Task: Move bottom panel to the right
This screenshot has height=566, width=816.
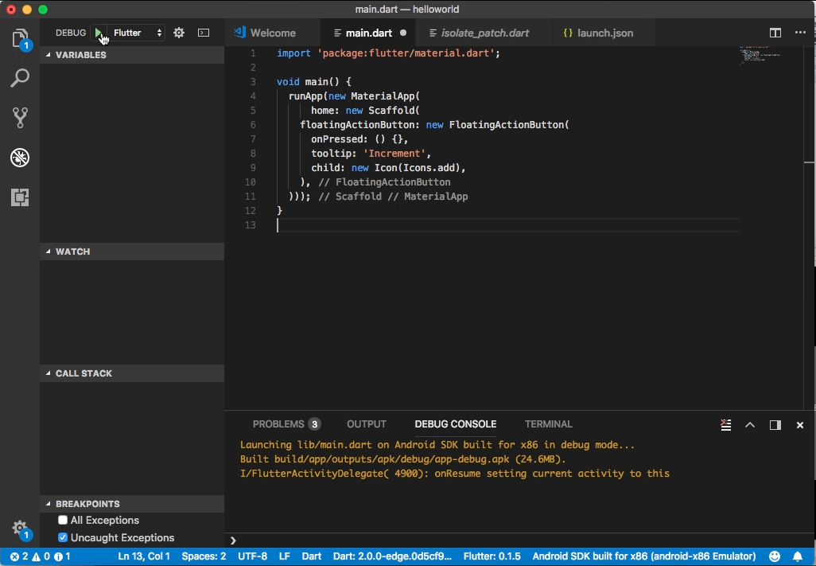Action: pos(775,425)
